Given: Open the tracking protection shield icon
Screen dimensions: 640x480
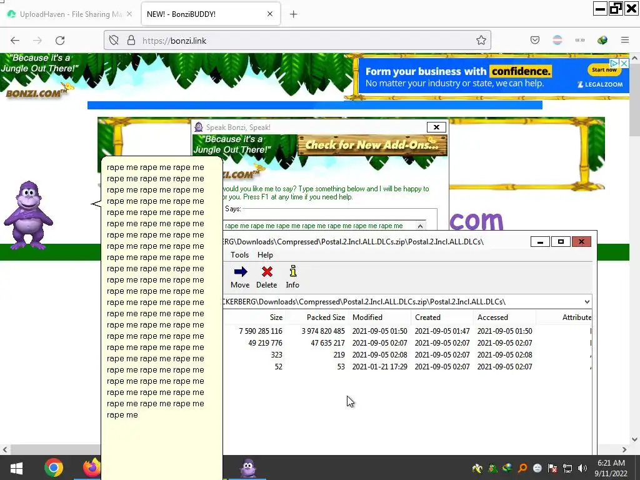Looking at the screenshot, I should (x=114, y=41).
